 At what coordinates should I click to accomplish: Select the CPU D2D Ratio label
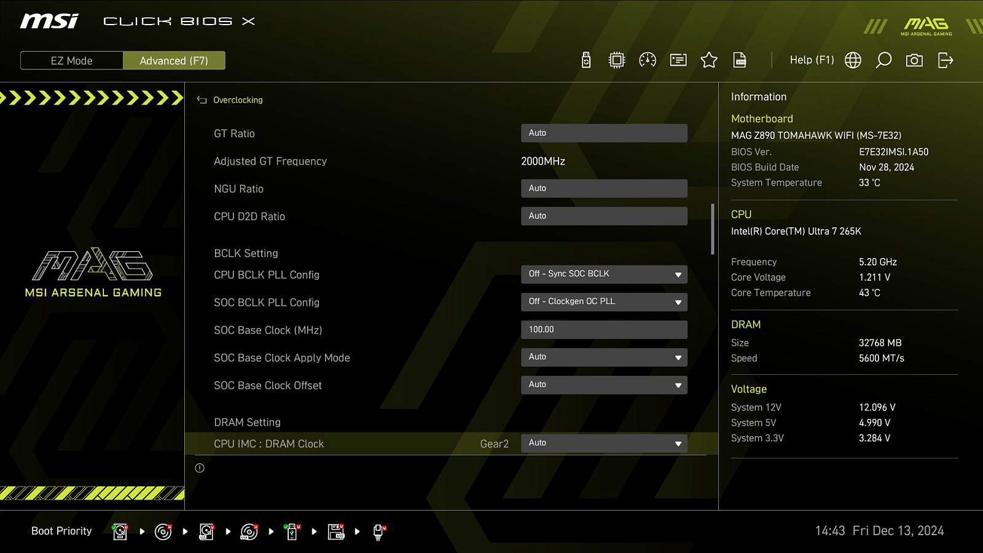[249, 216]
